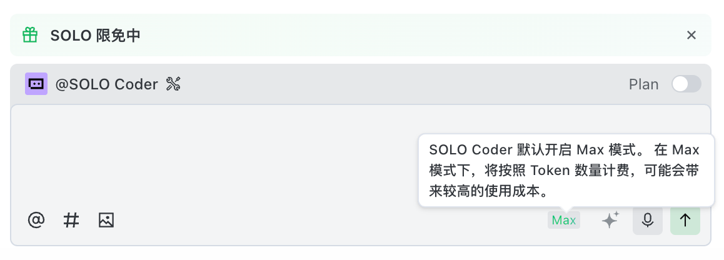
Task: Click the green gift icon
Action: (x=30, y=35)
